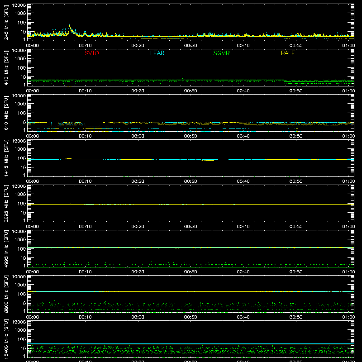Click 00:30 time label under 2695 MHz panel
The width and height of the screenshot is (362, 362).
tap(191, 227)
